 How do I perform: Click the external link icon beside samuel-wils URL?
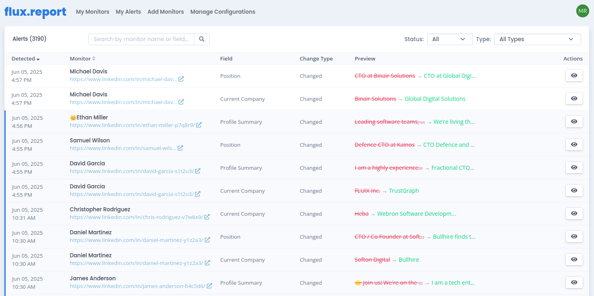click(181, 148)
